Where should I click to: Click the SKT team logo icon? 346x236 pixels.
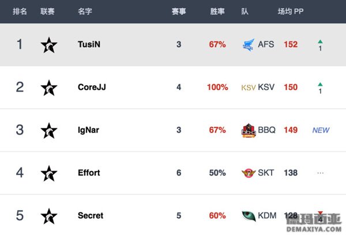249,173
